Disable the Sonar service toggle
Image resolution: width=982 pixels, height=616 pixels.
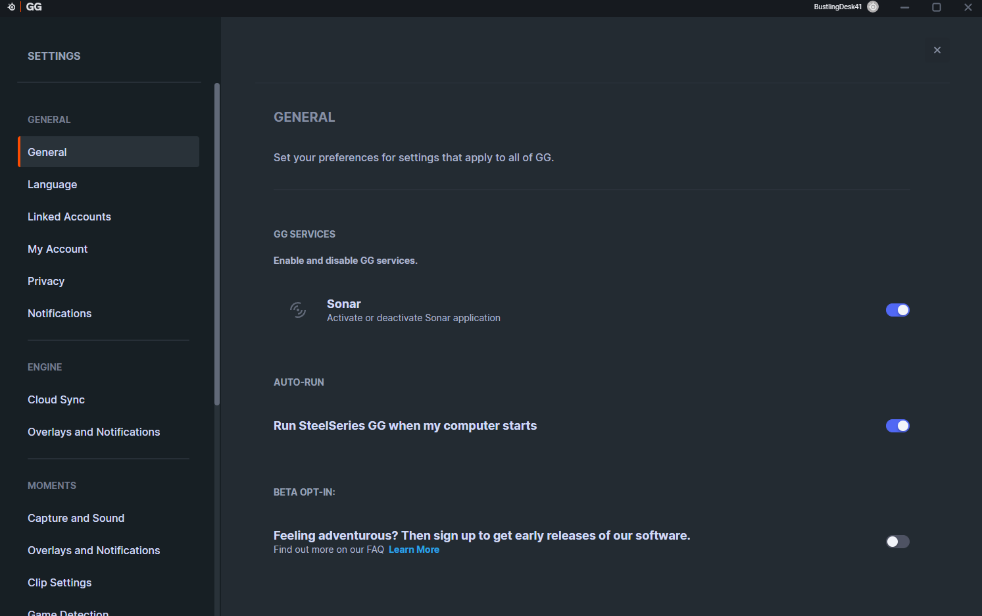coord(898,310)
